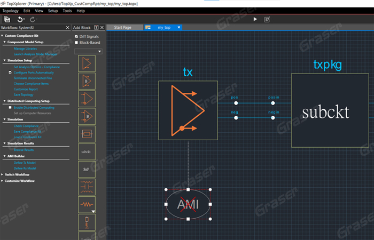Select the transmission line block icon
This screenshot has width=374, height=240.
[87, 134]
